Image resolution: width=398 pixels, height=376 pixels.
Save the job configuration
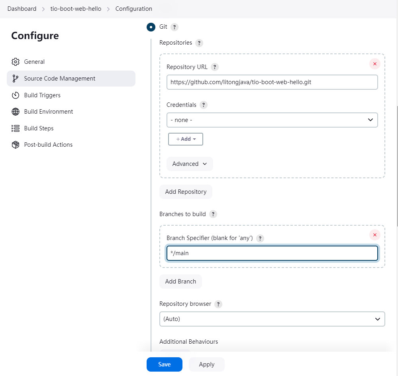[x=164, y=364]
